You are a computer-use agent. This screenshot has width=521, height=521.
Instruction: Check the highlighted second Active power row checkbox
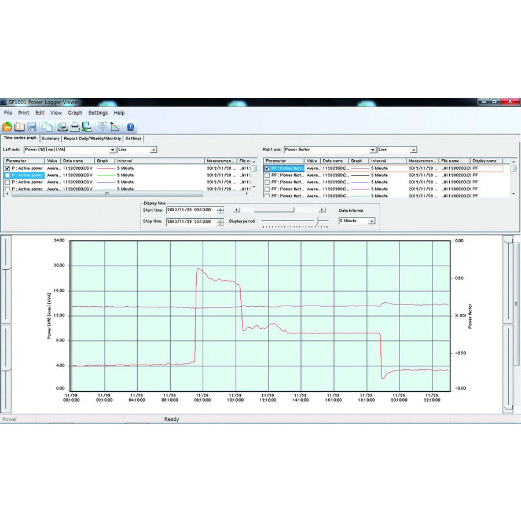[x=8, y=175]
